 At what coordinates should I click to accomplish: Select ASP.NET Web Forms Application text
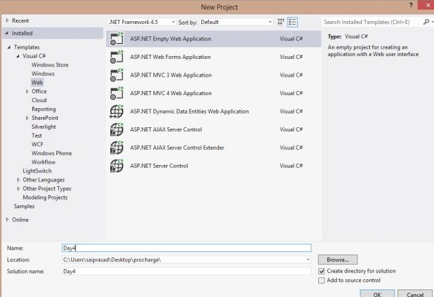click(170, 57)
